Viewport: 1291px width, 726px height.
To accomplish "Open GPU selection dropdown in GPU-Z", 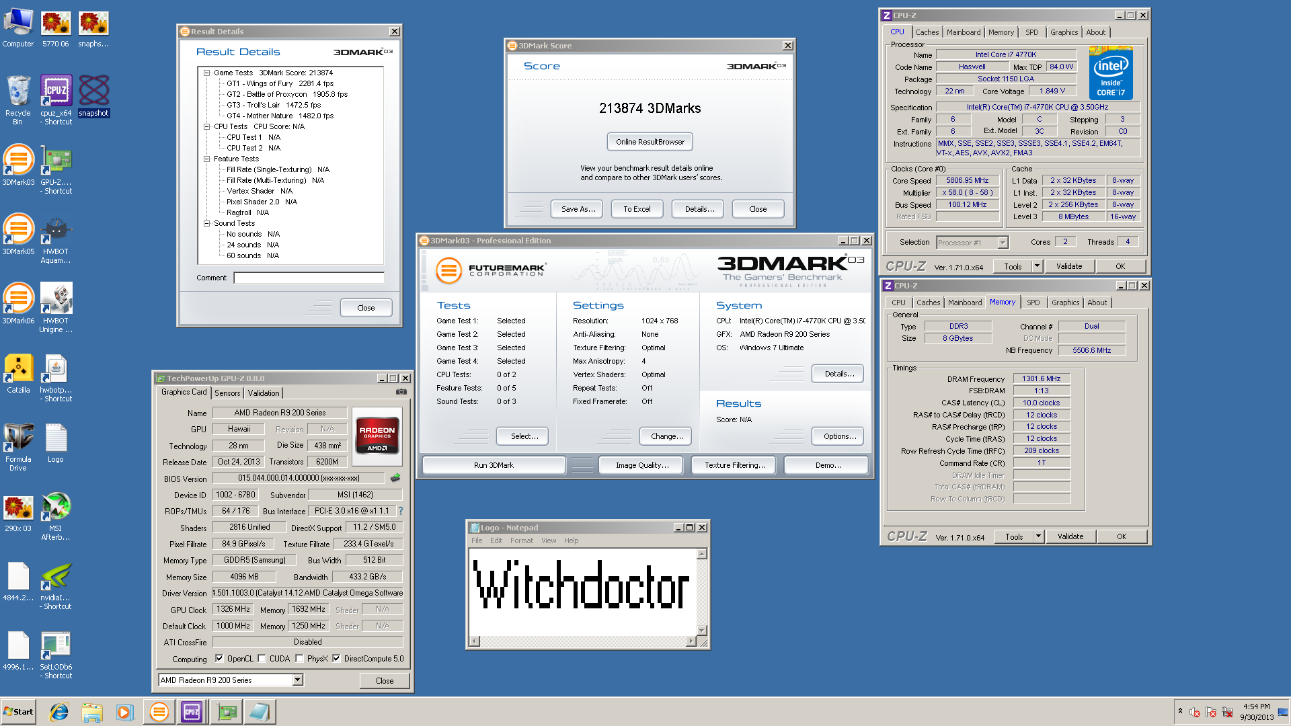I will click(297, 680).
